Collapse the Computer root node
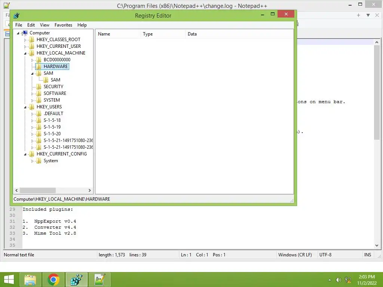383x287 pixels. click(x=18, y=33)
